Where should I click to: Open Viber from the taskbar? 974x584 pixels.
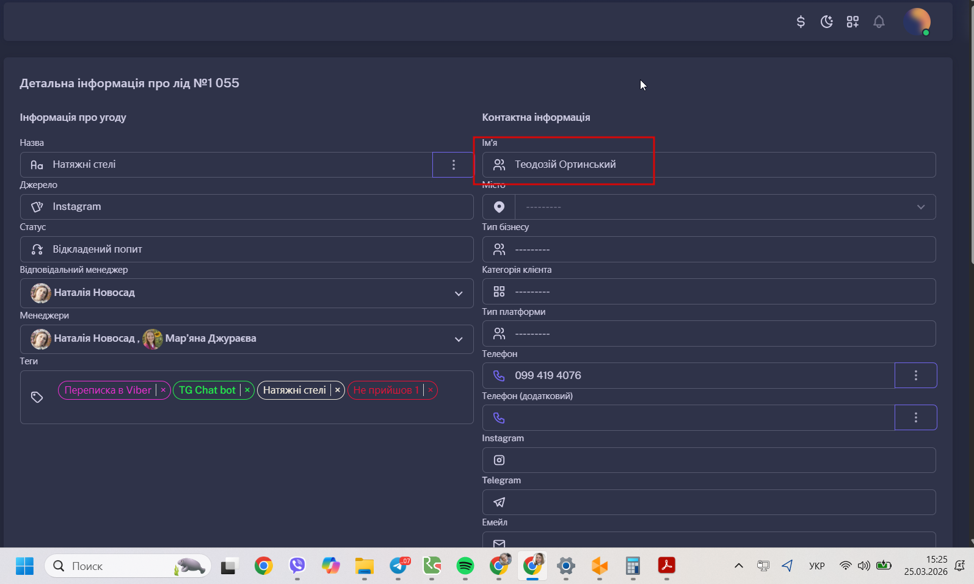click(x=297, y=566)
